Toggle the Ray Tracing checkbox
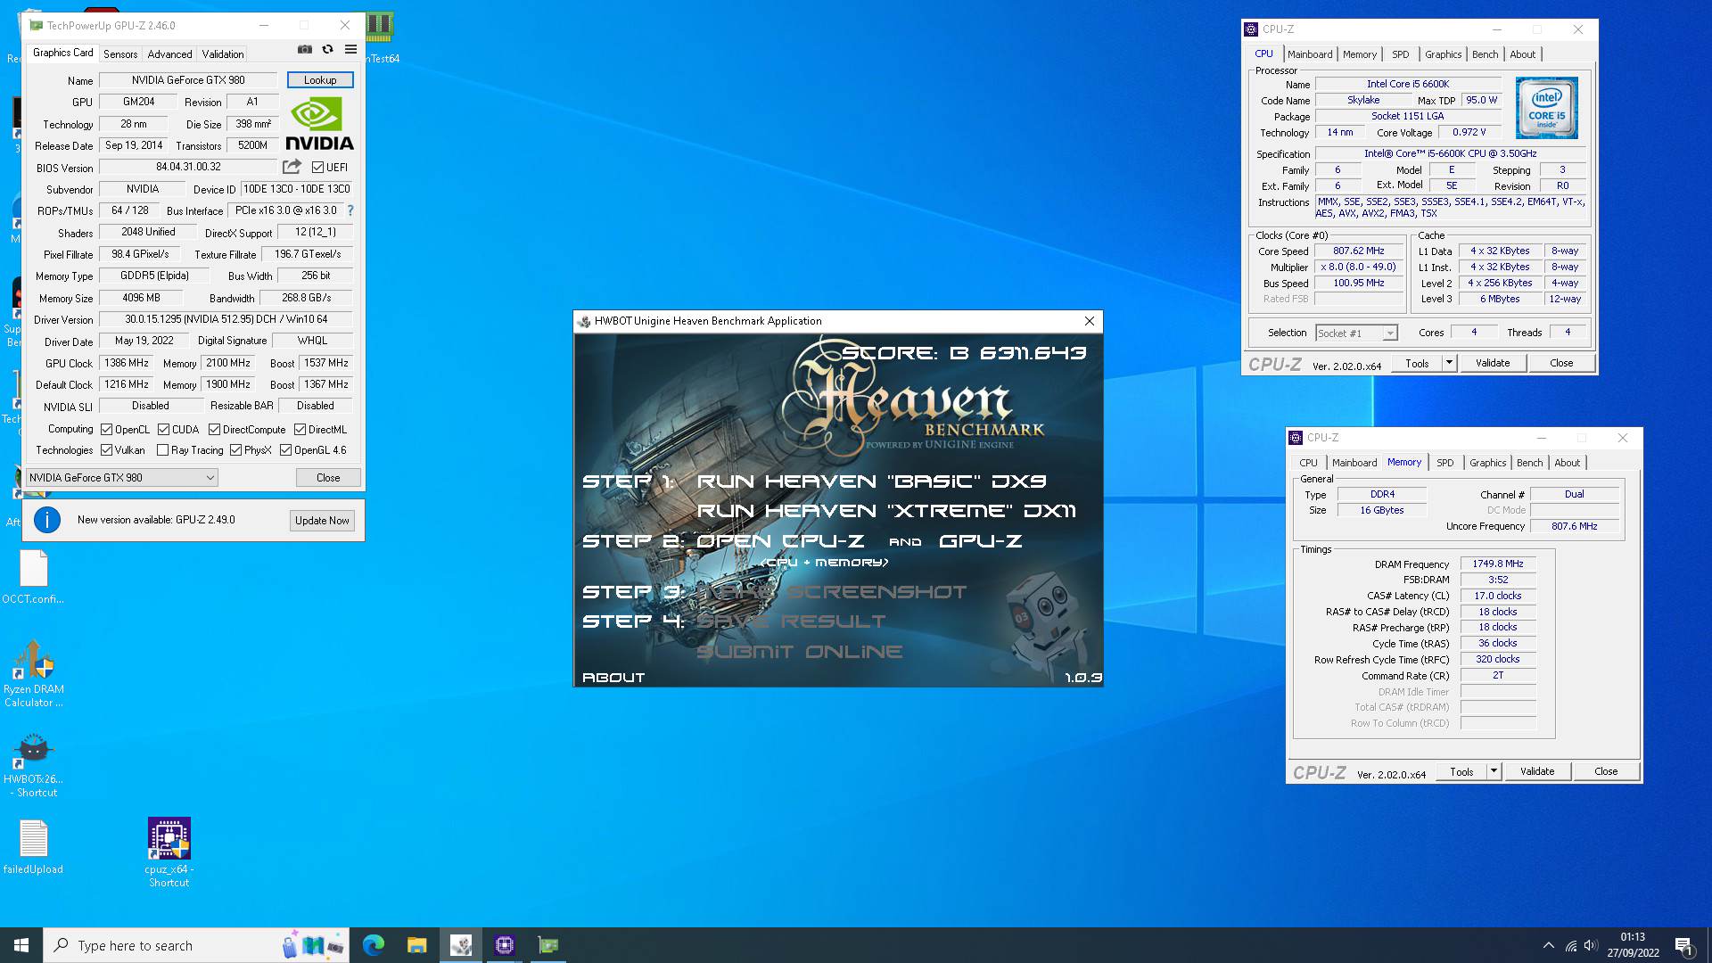 coord(162,450)
